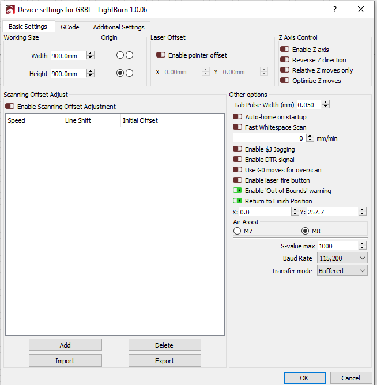Turn on Auto-home on startup

click(237, 117)
